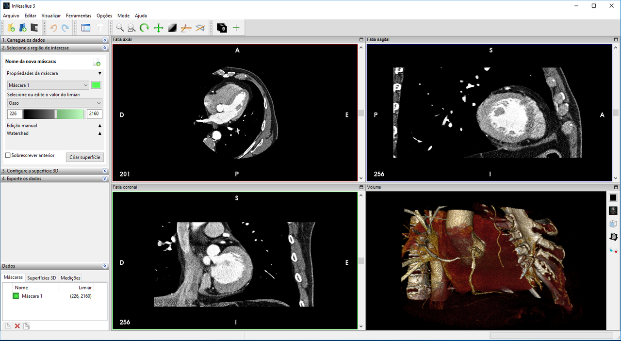Image resolution: width=621 pixels, height=341 pixels.
Task: Click the redo arrow icon
Action: pyautogui.click(x=65, y=28)
